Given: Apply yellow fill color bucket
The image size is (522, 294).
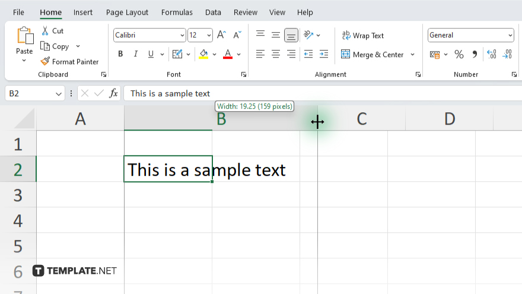Looking at the screenshot, I should (203, 53).
